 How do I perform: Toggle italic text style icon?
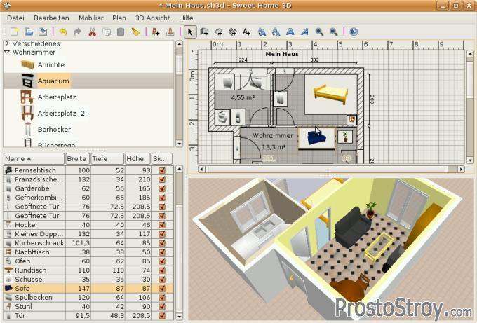305,32
